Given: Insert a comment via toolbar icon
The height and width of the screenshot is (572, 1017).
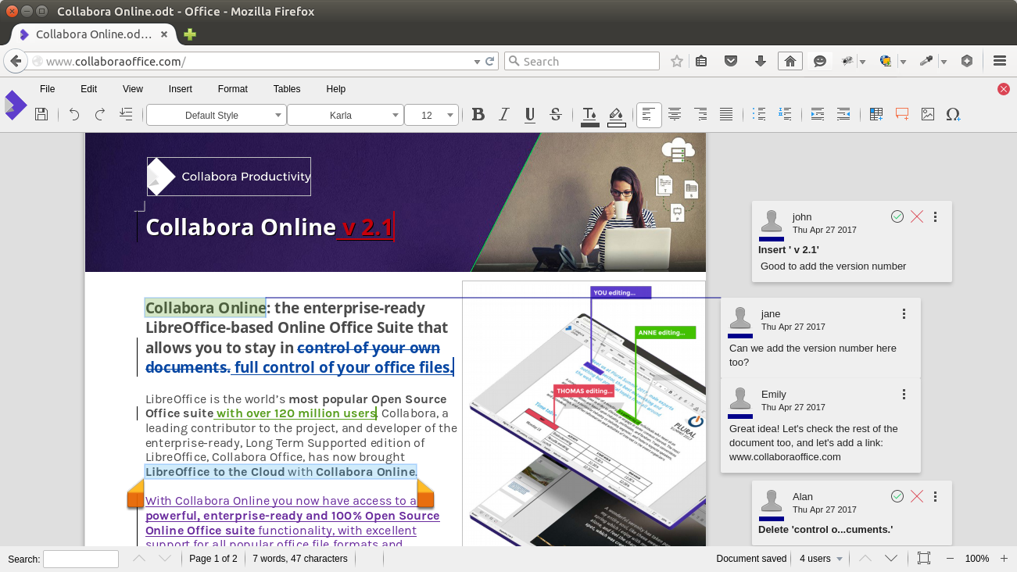Looking at the screenshot, I should [x=902, y=115].
